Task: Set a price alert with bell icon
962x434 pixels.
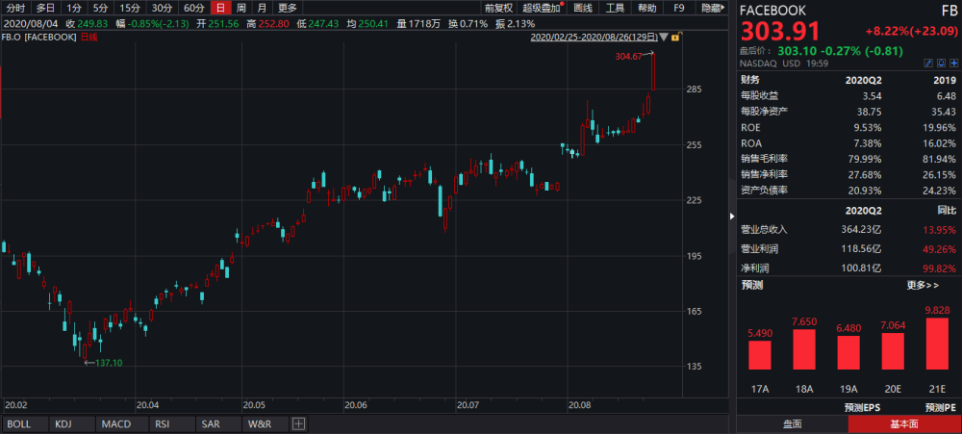Action: pyautogui.click(x=941, y=63)
